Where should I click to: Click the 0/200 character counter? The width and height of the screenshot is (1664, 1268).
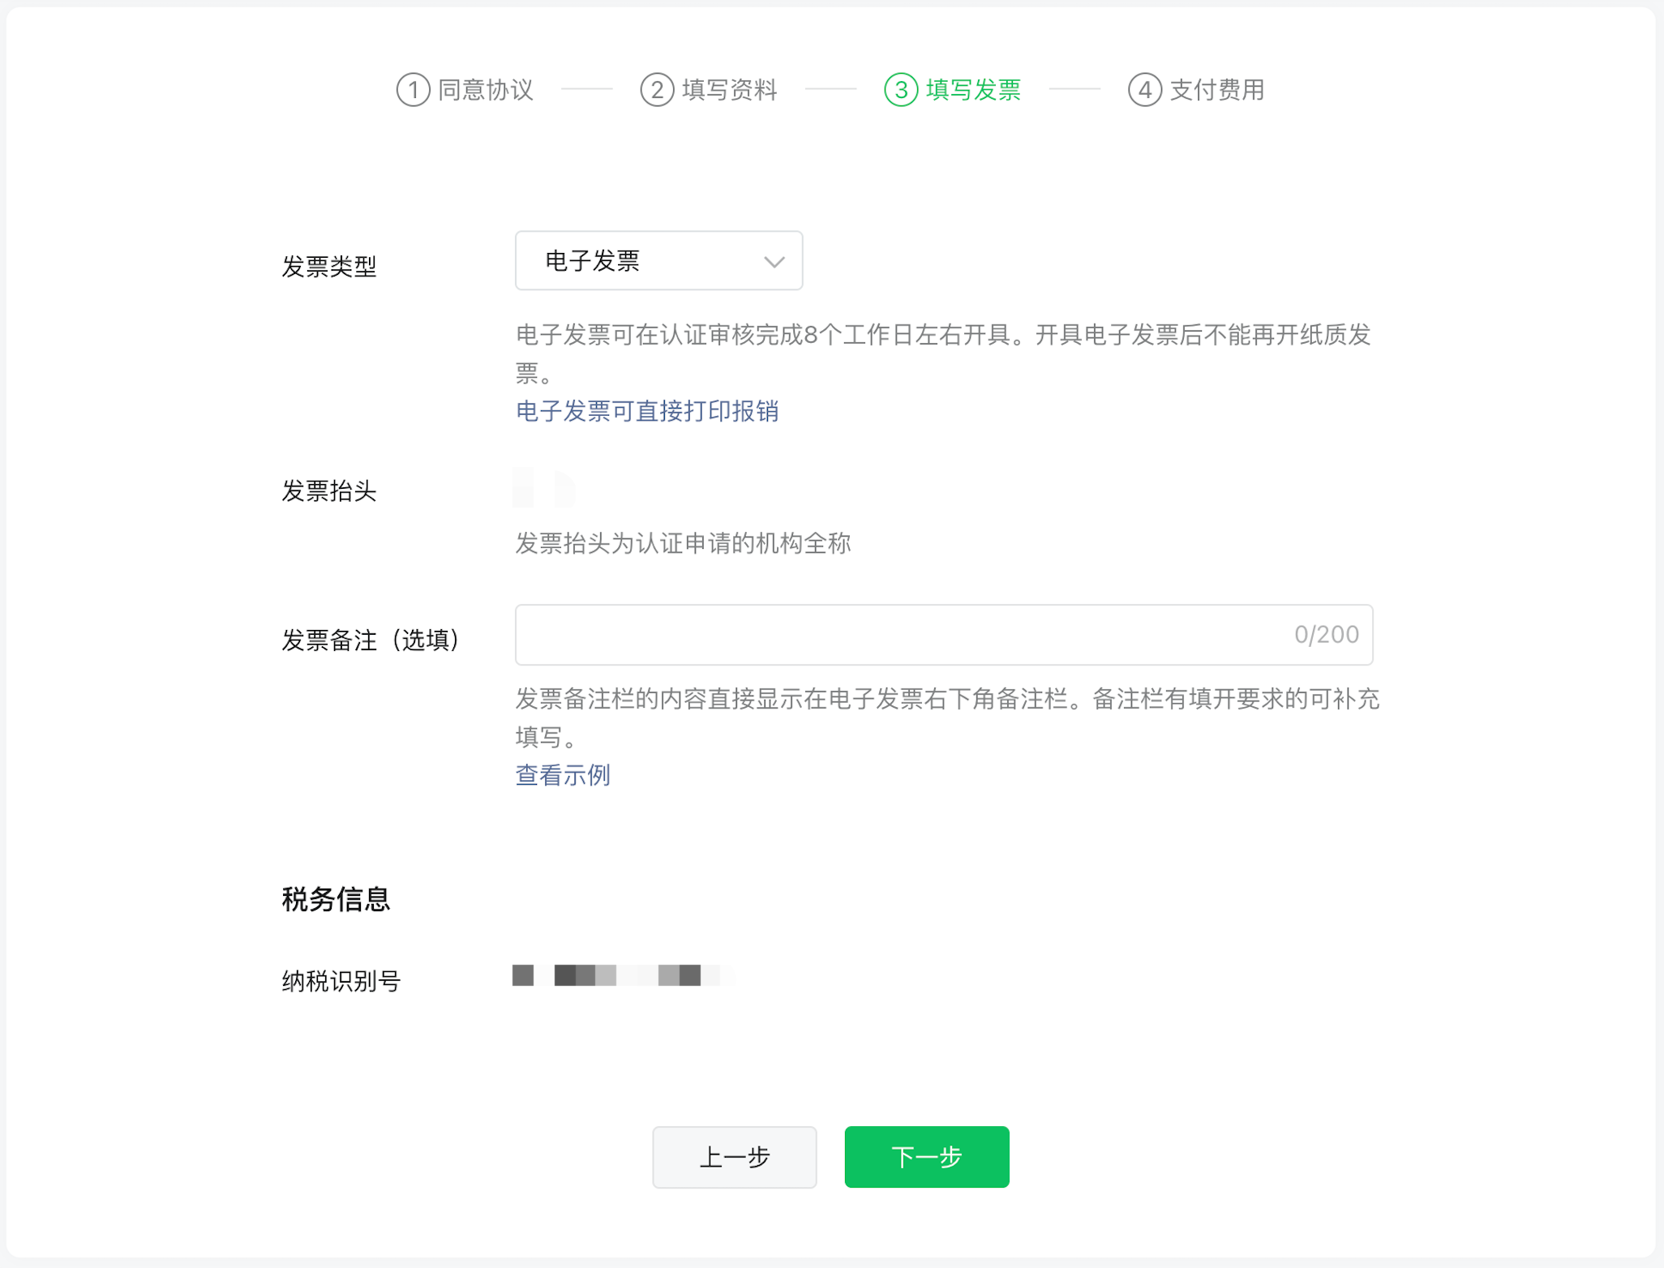(x=1326, y=635)
